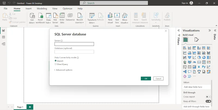Select the matrix visual
The height and width of the screenshot is (110, 218).
194,67
